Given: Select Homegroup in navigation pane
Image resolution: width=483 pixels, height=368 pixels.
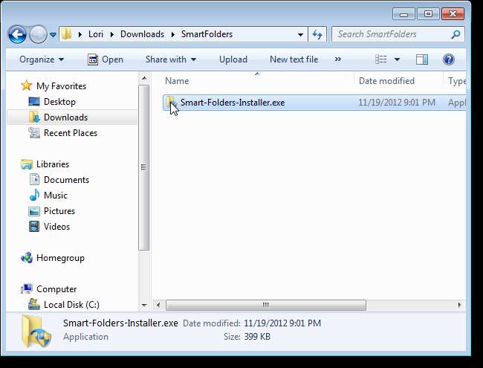Looking at the screenshot, I should point(60,258).
